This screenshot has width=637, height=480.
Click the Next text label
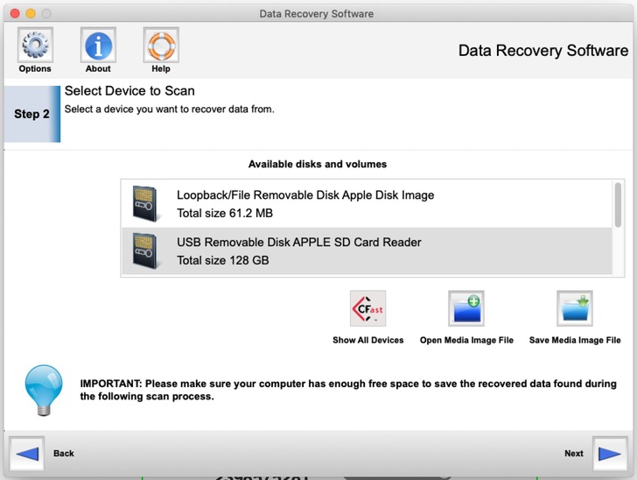click(x=574, y=453)
